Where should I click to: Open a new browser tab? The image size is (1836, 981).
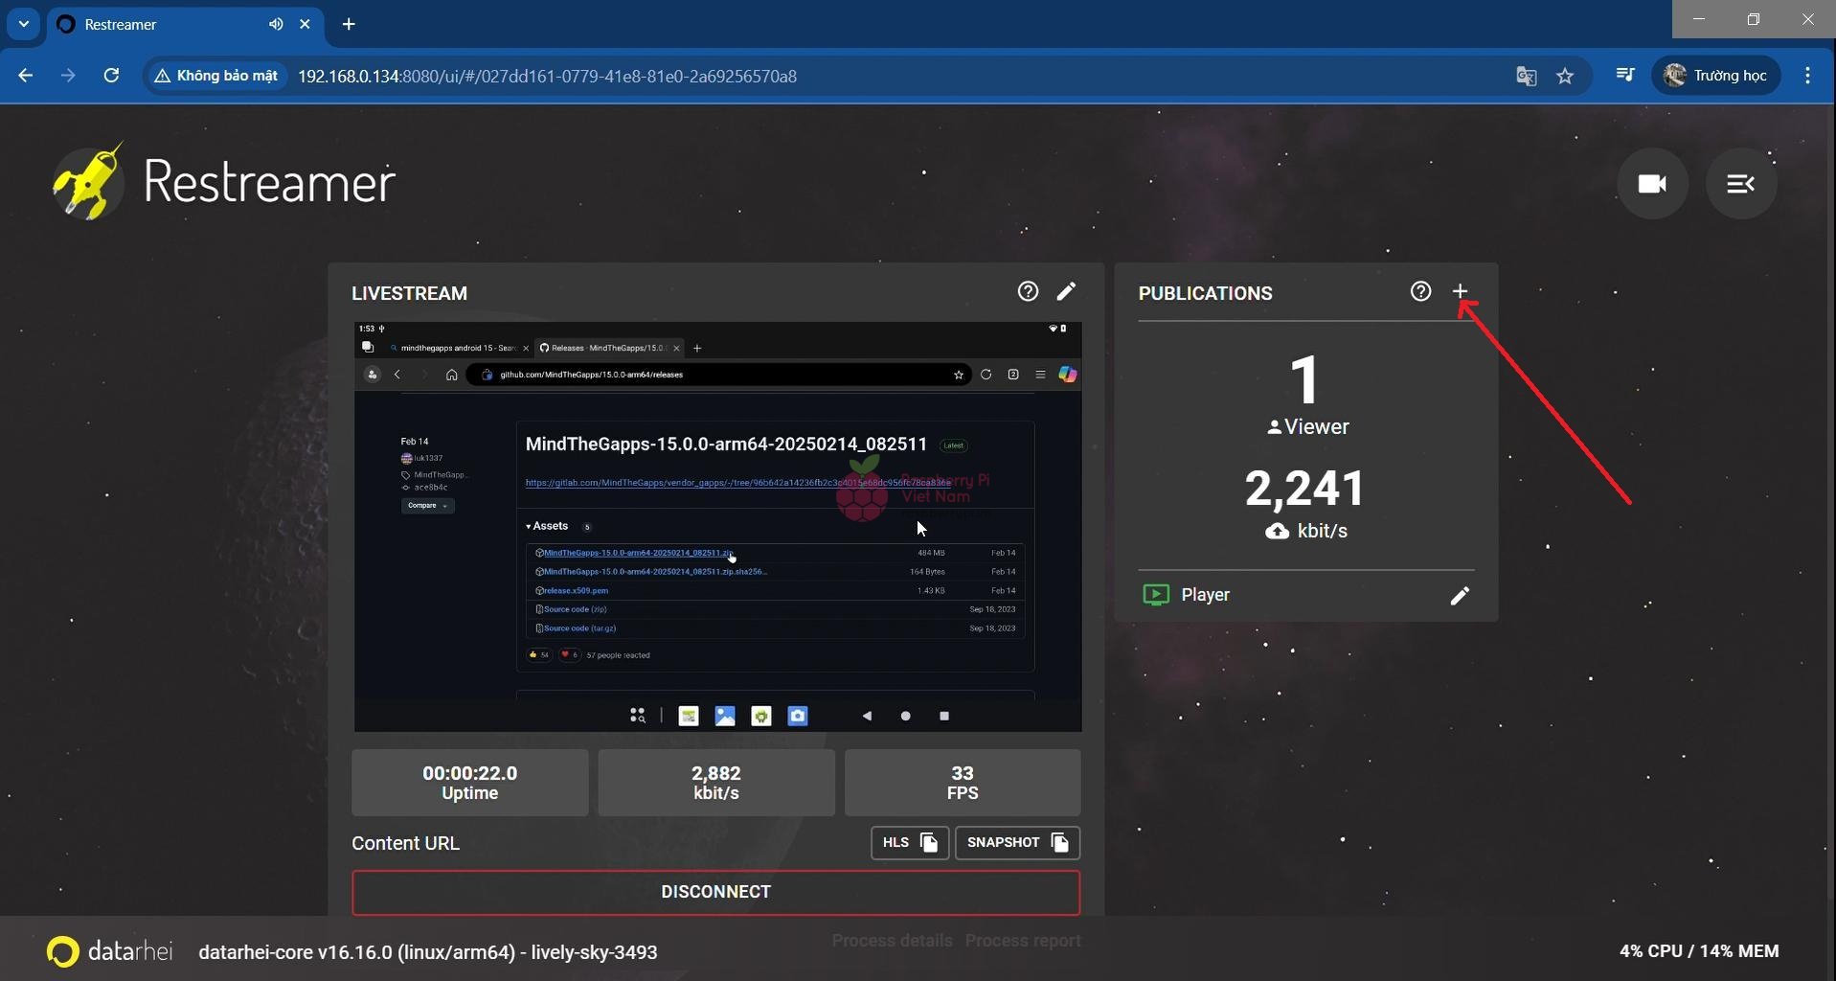pos(349,24)
